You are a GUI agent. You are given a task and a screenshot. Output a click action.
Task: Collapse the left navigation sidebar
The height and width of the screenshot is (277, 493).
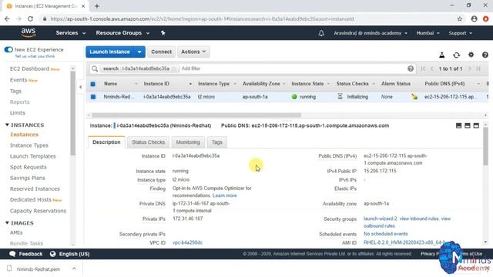point(80,87)
